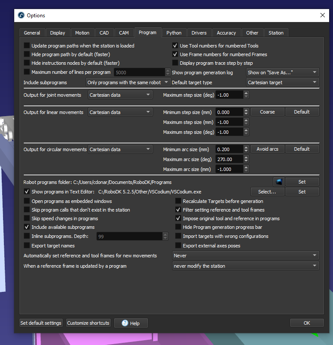Uncheck Use Tool numbers for numbered Tools
Screen dimensions: 333x345
tap(175, 46)
